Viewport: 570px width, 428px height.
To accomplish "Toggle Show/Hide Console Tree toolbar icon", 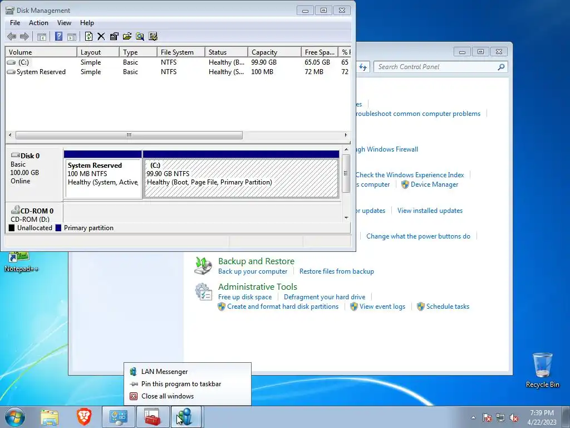I will pos(42,36).
